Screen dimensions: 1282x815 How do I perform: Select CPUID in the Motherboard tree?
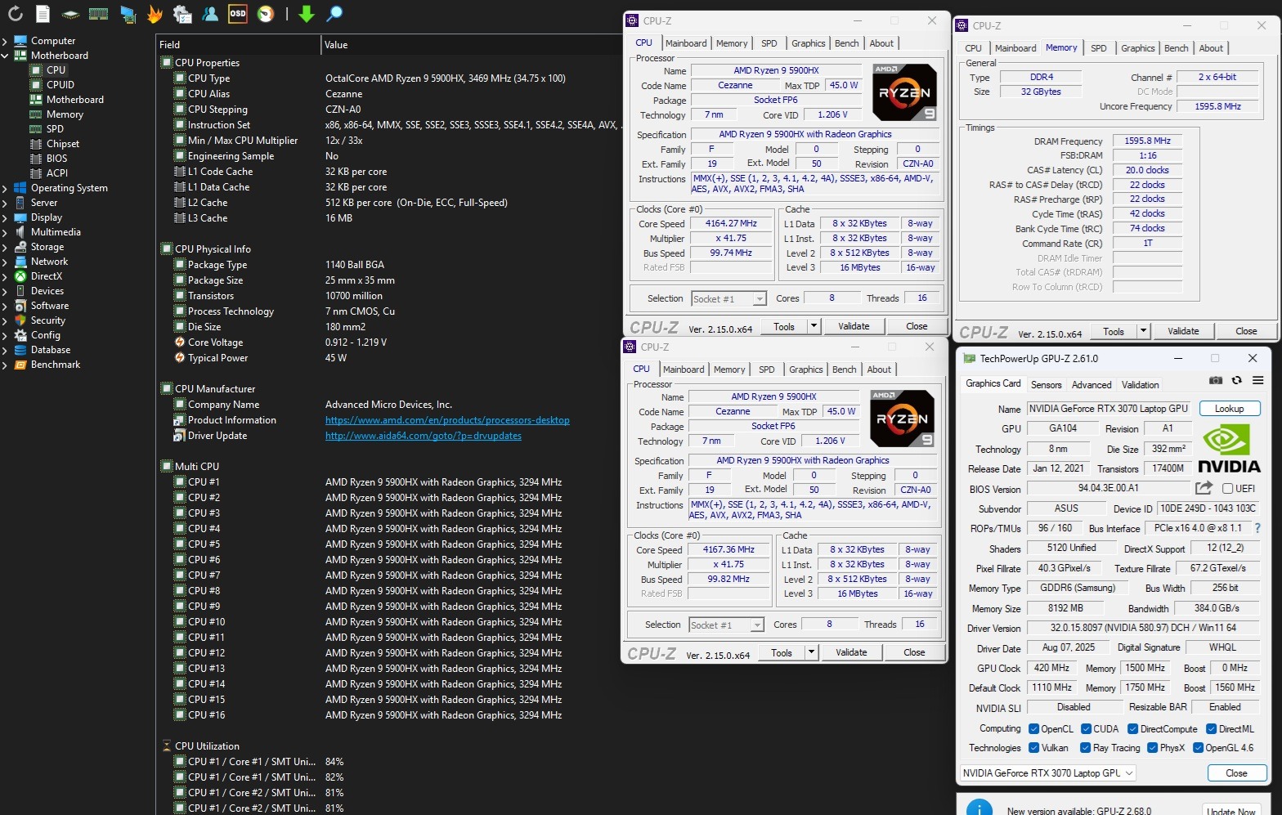[x=61, y=85]
